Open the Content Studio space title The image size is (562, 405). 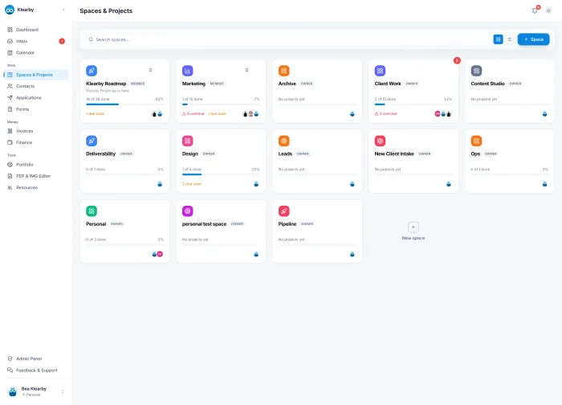pos(487,84)
